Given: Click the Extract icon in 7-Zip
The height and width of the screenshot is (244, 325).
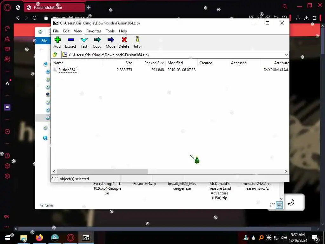Looking at the screenshot, I should coord(70,42).
